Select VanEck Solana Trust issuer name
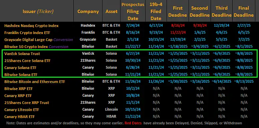Screen dimensions: 259x128 22,54
